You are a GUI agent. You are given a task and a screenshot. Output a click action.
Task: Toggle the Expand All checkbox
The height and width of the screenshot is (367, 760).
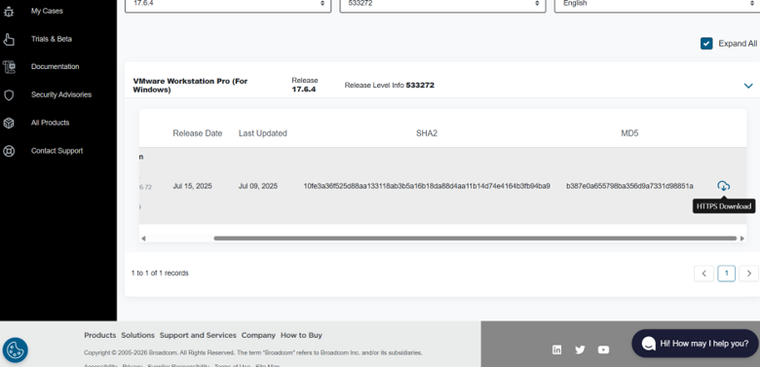[x=706, y=44]
